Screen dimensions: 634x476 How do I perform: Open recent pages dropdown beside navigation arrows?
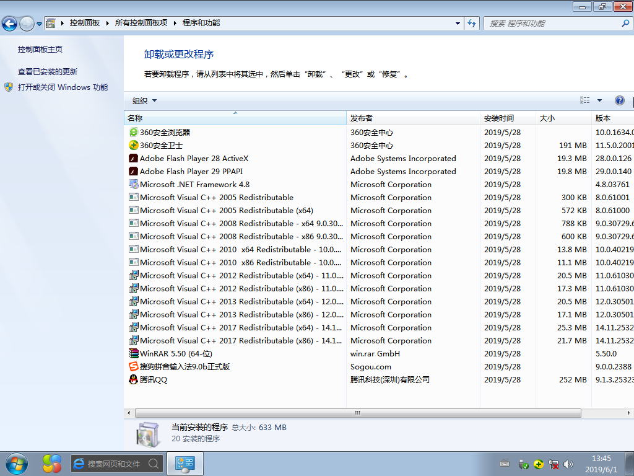coord(39,24)
